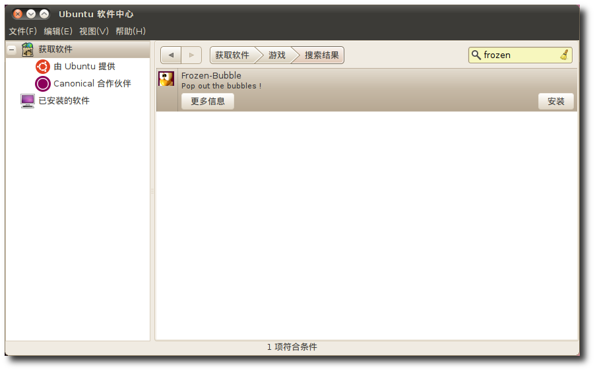Click 'Pop out the bubbles !' description
The width and height of the screenshot is (595, 371).
(221, 86)
